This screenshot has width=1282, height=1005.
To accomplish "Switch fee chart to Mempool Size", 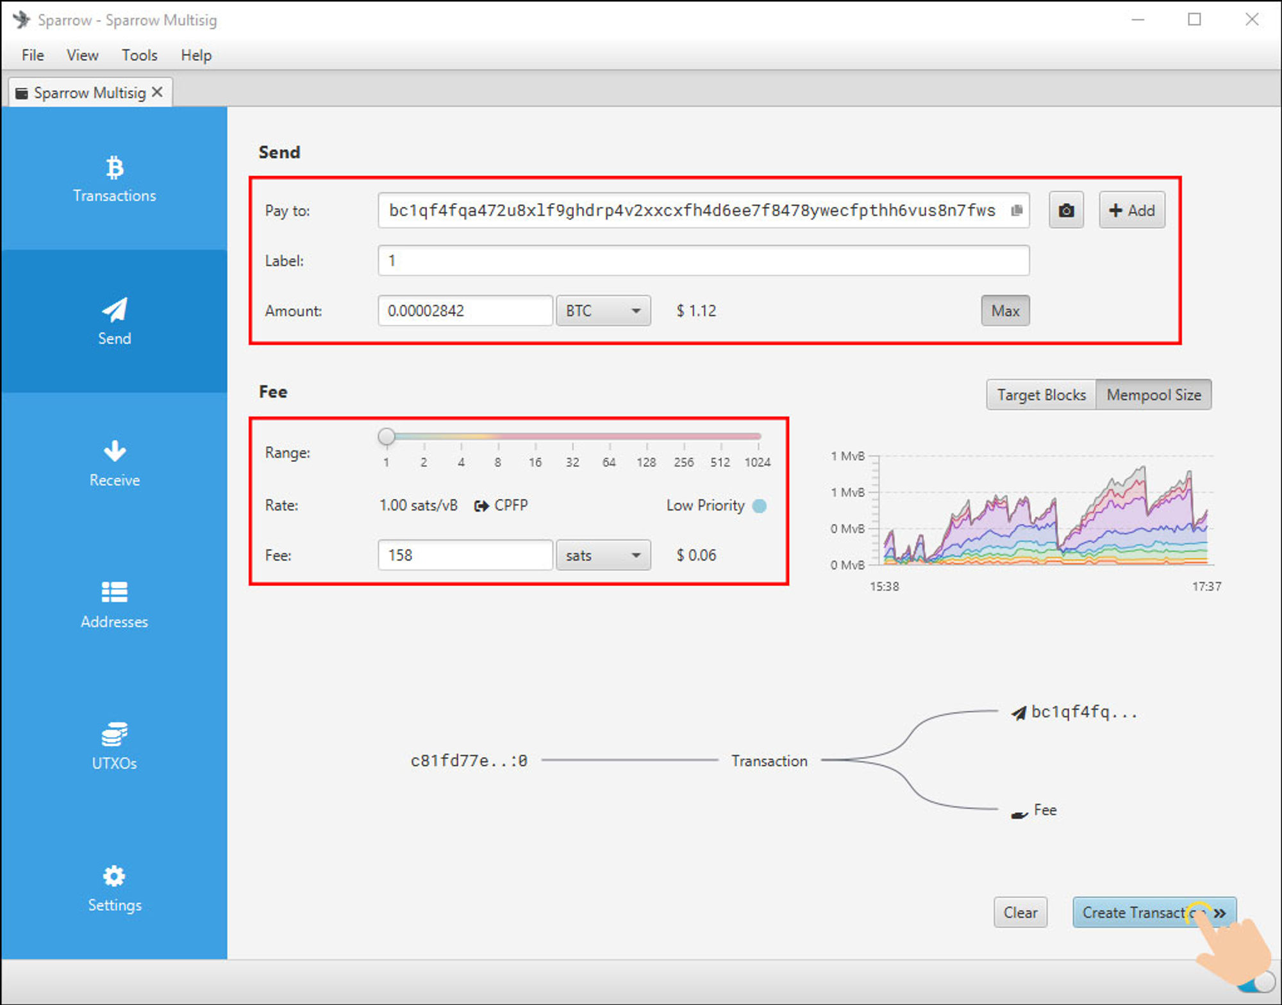I will coord(1153,395).
